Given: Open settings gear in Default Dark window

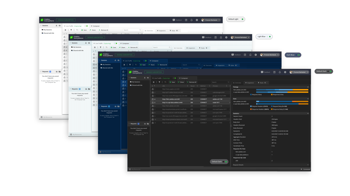Looking at the screenshot, I should (x=285, y=72).
